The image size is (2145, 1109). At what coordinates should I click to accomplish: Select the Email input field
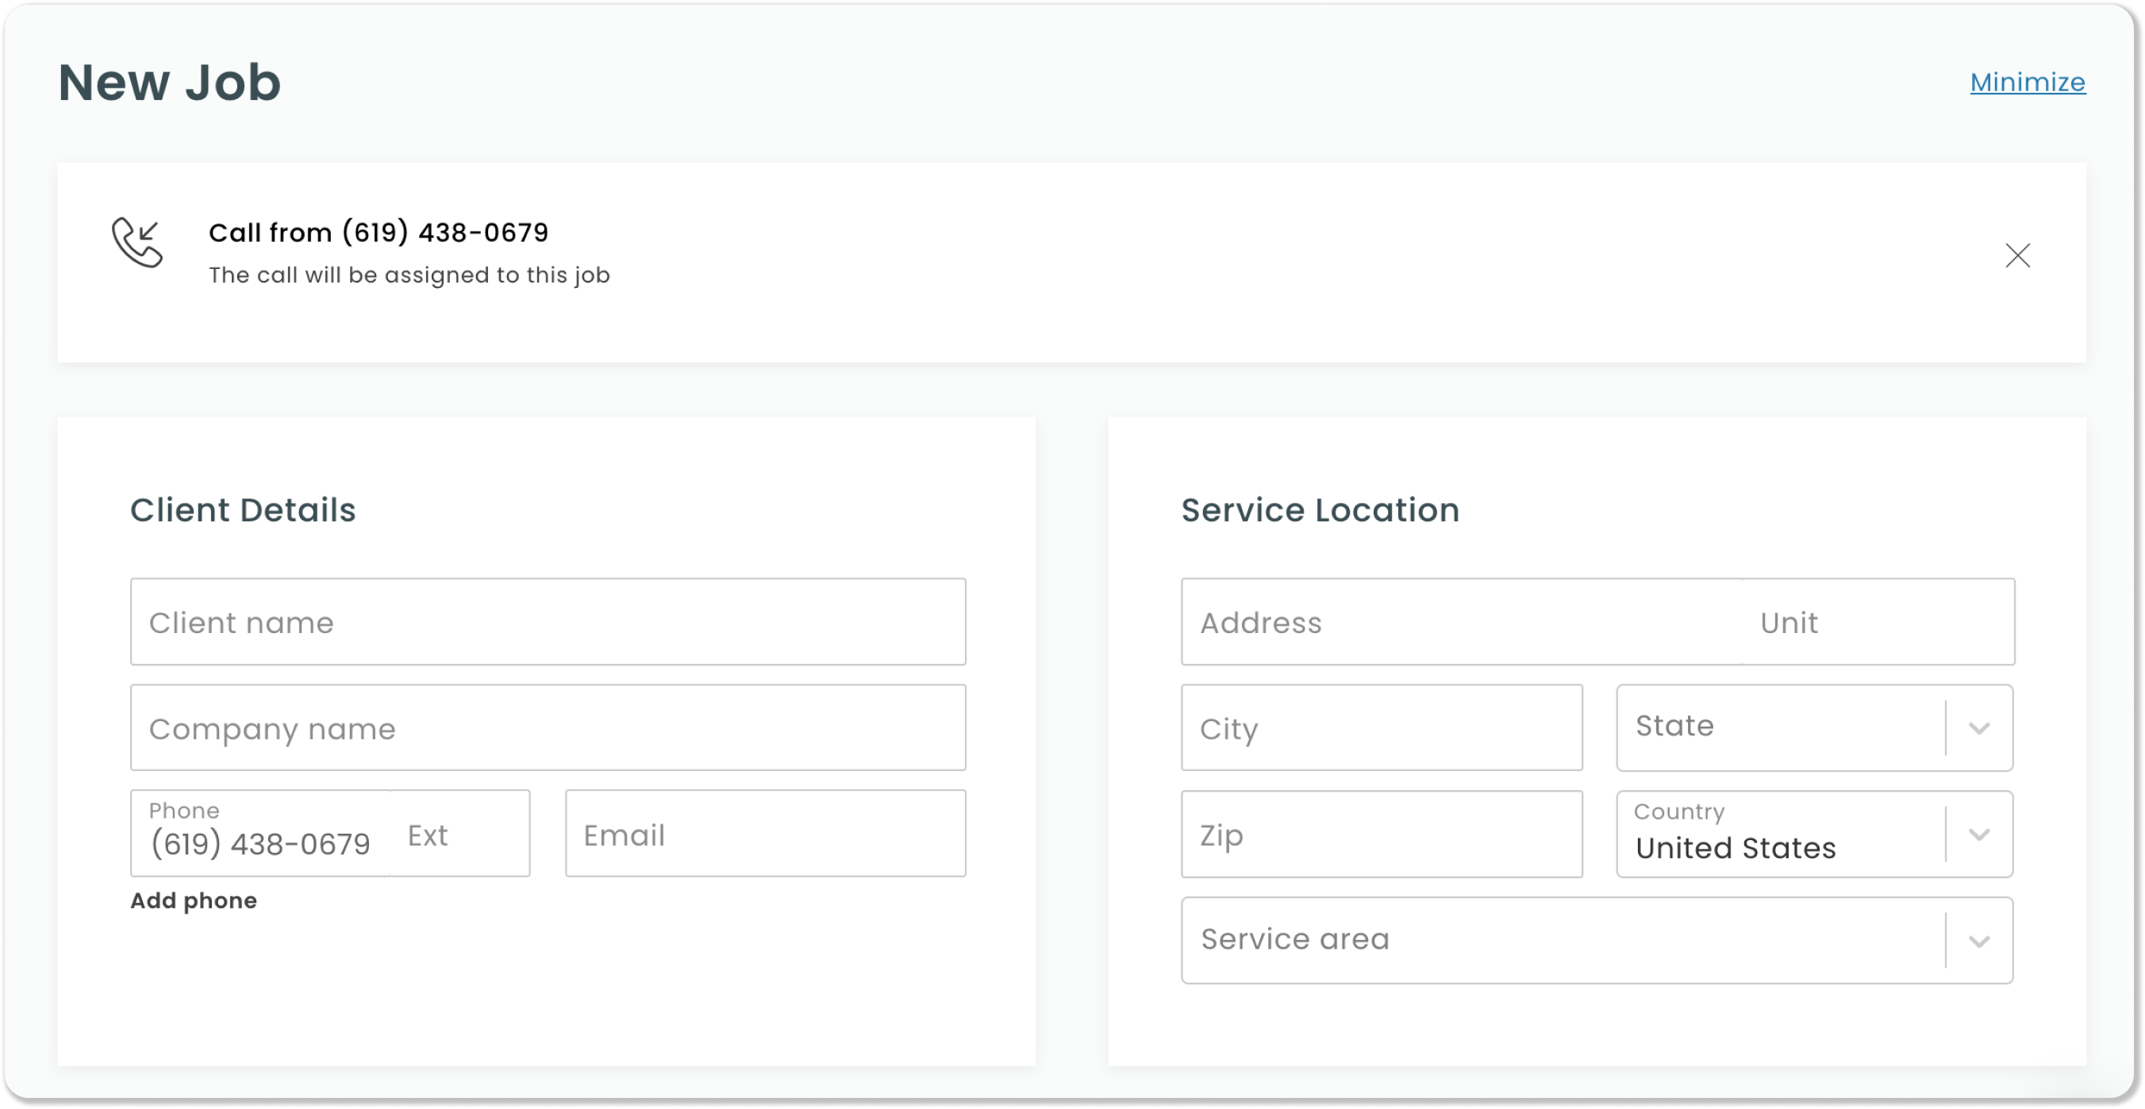pyautogui.click(x=764, y=835)
